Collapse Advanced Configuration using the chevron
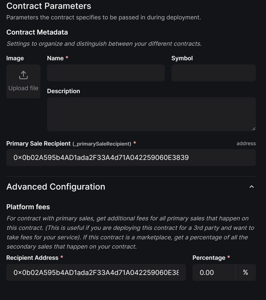The width and height of the screenshot is (266, 300). [252, 187]
